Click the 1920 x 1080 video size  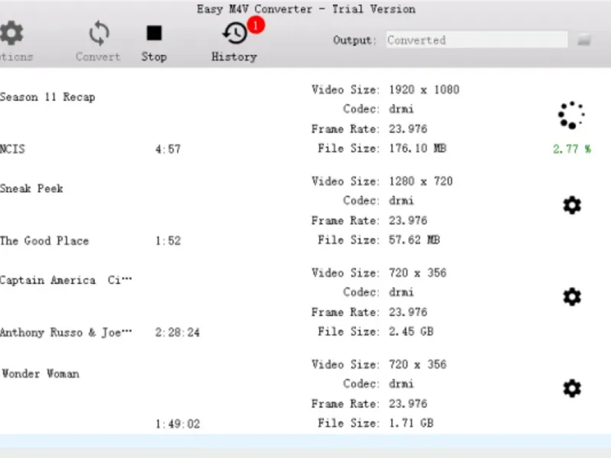coord(424,90)
